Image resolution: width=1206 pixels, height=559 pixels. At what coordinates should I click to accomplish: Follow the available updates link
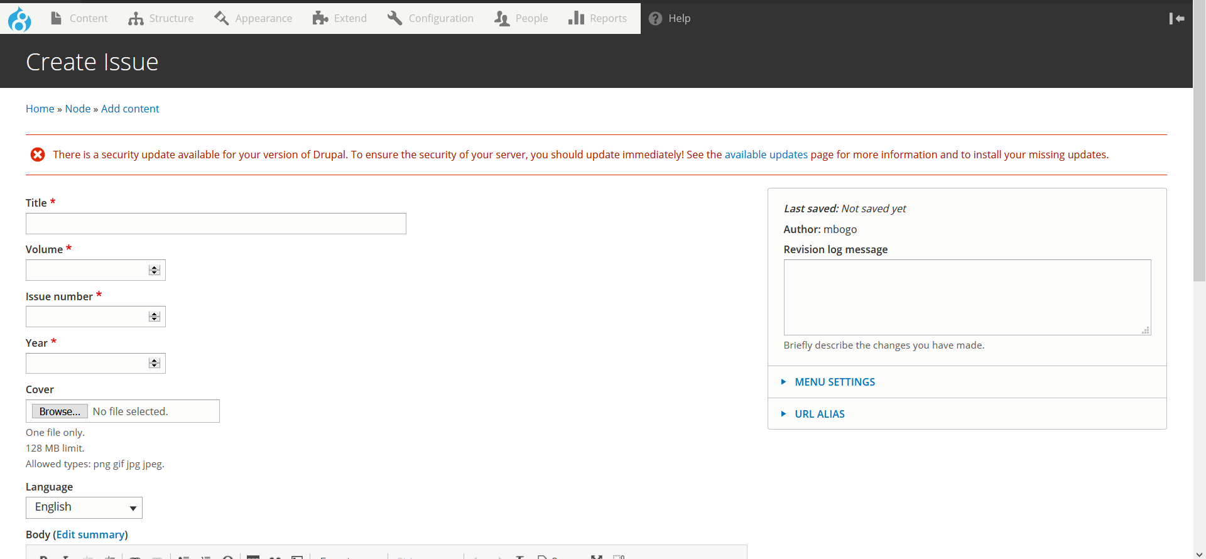pos(766,155)
